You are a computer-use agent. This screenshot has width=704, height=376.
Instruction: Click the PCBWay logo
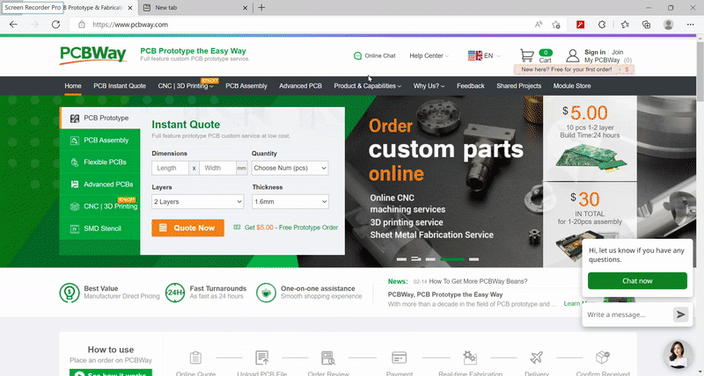click(x=93, y=55)
